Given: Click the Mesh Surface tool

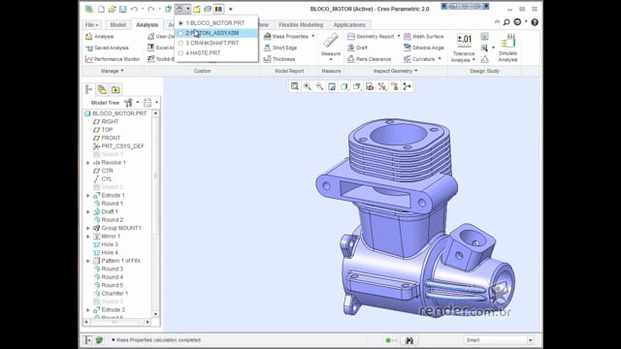Looking at the screenshot, I should pos(424,37).
